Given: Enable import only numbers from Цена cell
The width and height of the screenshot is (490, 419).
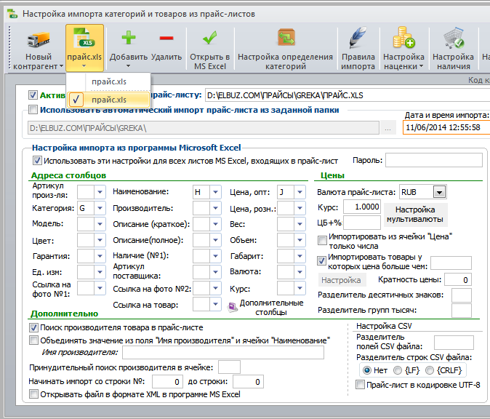Looking at the screenshot, I should click(x=322, y=241).
